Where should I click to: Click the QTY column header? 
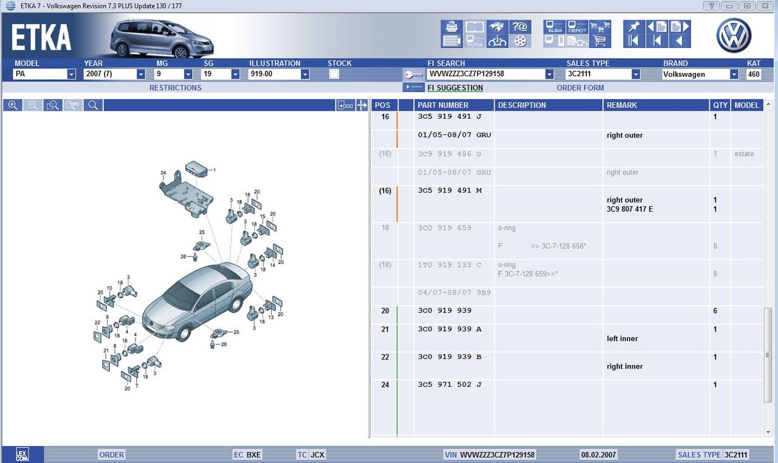[x=720, y=105]
